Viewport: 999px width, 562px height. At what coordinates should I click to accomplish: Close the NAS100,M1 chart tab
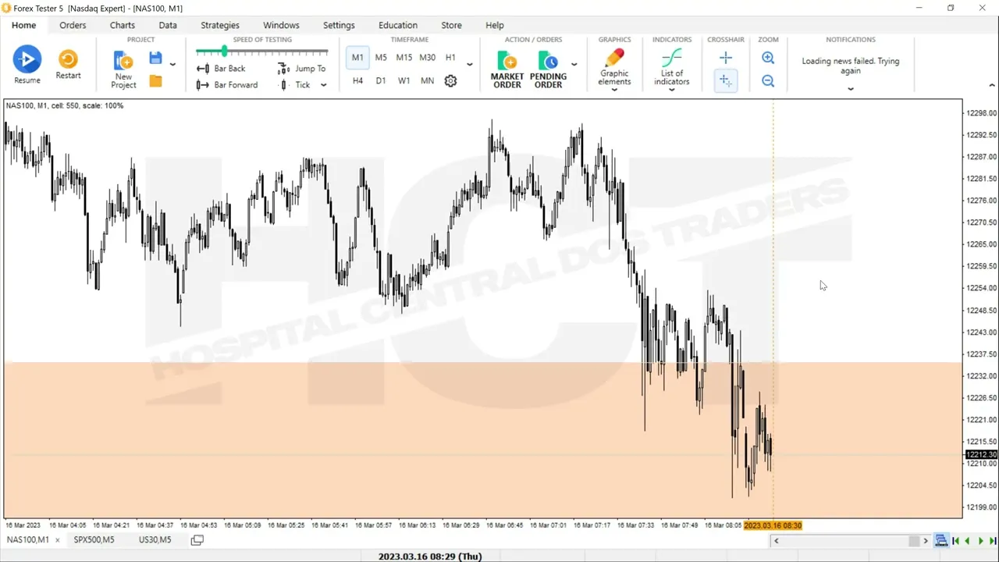[57, 540]
